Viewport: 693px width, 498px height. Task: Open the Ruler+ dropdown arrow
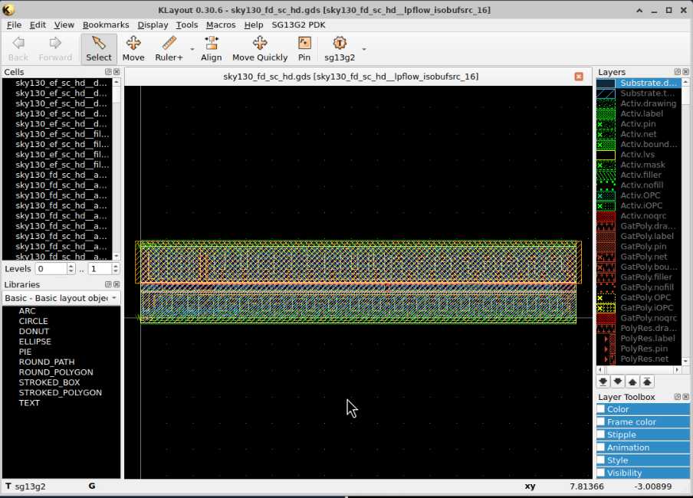pyautogui.click(x=192, y=49)
